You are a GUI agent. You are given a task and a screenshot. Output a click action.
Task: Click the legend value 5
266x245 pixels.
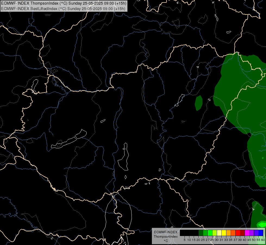(x=184, y=240)
